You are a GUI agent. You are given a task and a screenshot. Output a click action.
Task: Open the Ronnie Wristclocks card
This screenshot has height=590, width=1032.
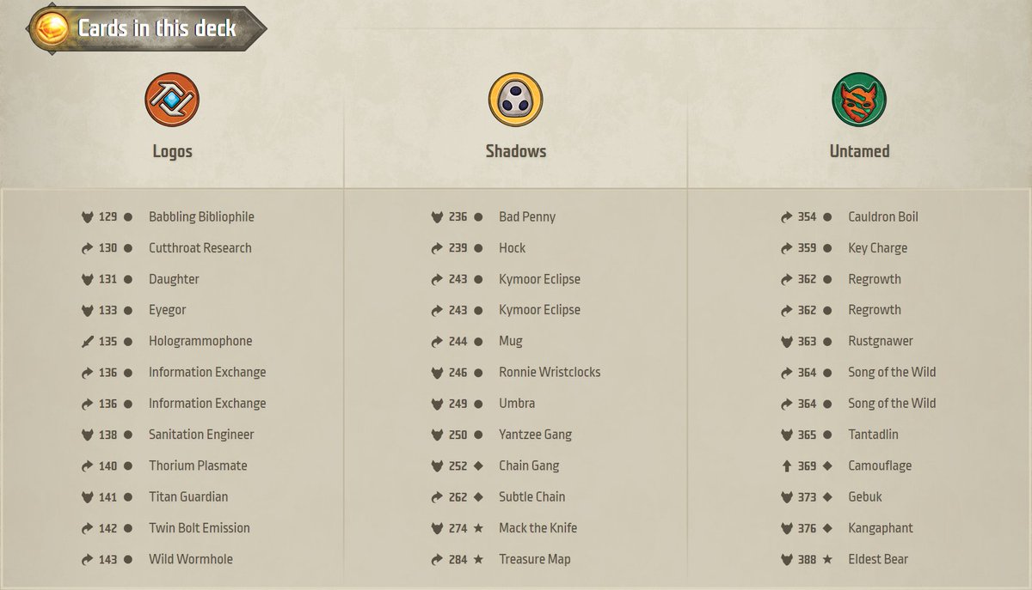pyautogui.click(x=550, y=372)
